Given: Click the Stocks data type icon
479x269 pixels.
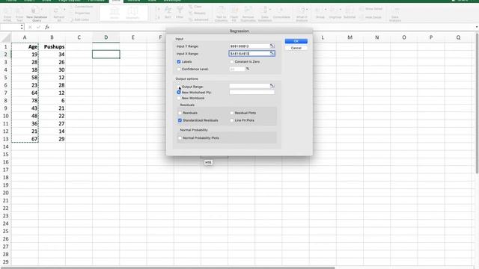Looking at the screenshot, I should tap(115, 13).
